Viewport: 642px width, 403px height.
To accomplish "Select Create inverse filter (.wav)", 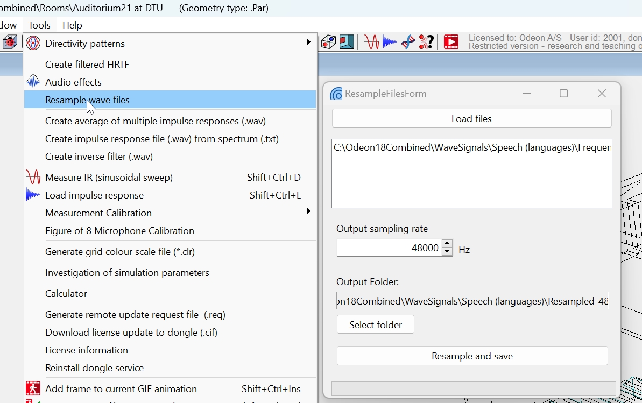I will click(x=170, y=157).
